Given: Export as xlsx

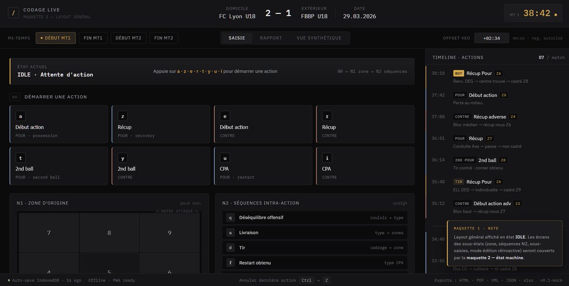Looking at the screenshot, I should click(529, 280).
